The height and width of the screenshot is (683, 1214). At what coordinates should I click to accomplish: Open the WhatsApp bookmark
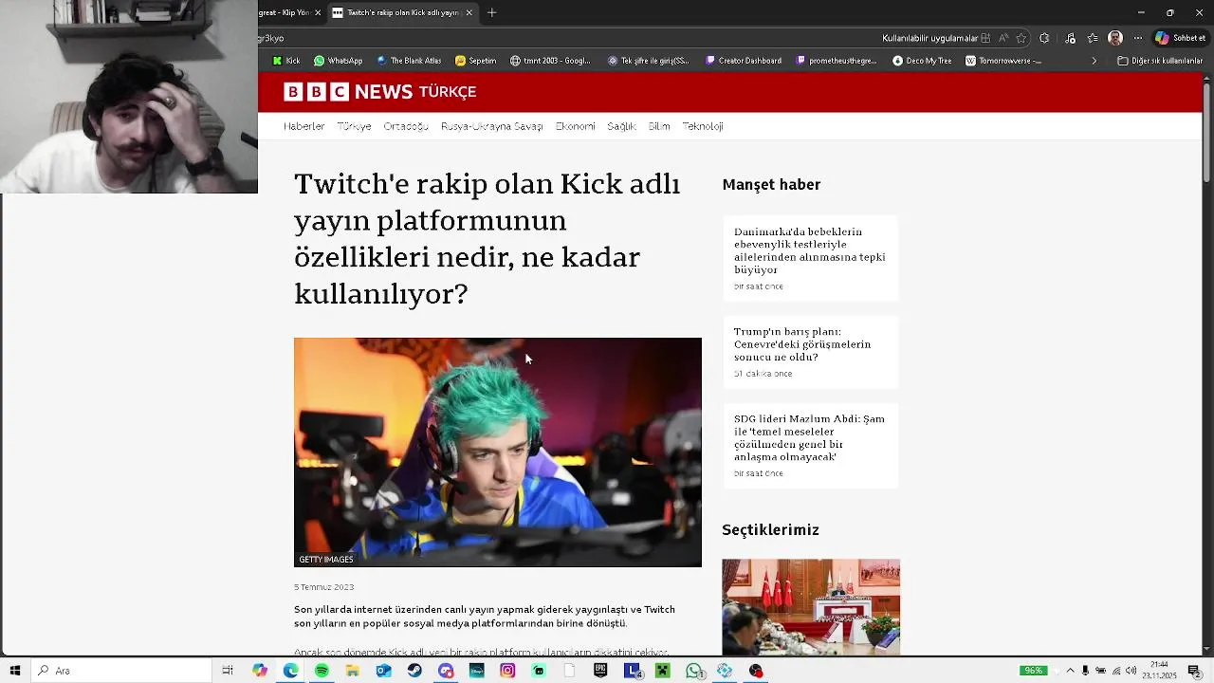pos(338,61)
